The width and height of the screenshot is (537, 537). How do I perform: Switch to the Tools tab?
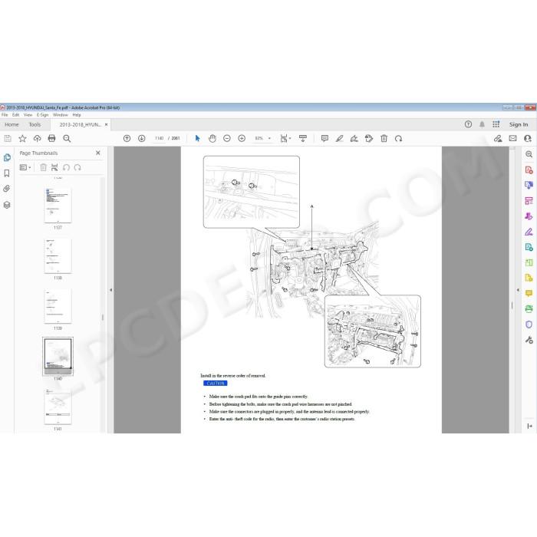click(35, 124)
